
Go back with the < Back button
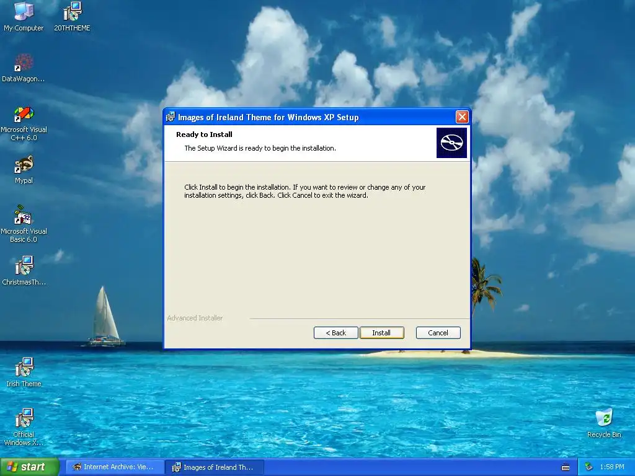(x=335, y=333)
